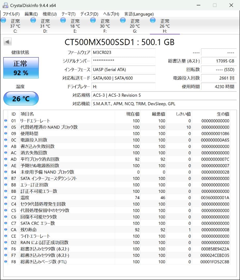The image size is (240, 280).
Task: Open the ディスク(D) menu
Action: [x=89, y=14]
